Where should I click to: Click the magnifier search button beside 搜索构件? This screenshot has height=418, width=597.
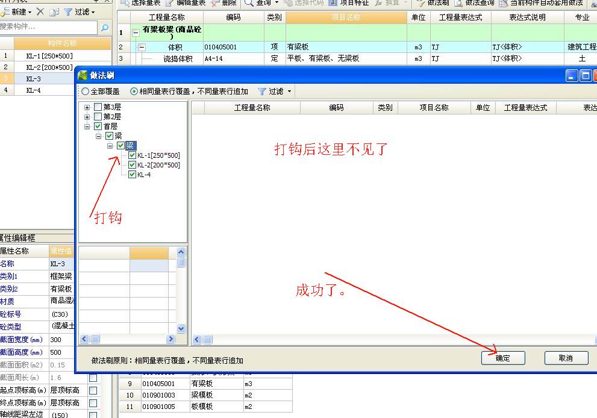[104, 27]
